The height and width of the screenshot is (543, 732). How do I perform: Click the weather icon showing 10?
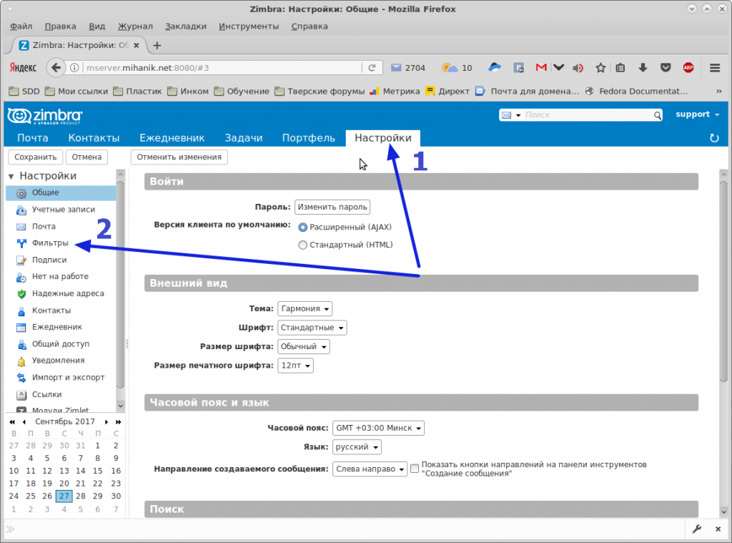[457, 68]
